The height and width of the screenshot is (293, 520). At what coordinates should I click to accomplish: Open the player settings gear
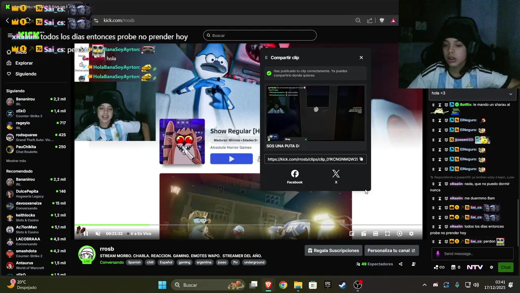pyautogui.click(x=411, y=234)
